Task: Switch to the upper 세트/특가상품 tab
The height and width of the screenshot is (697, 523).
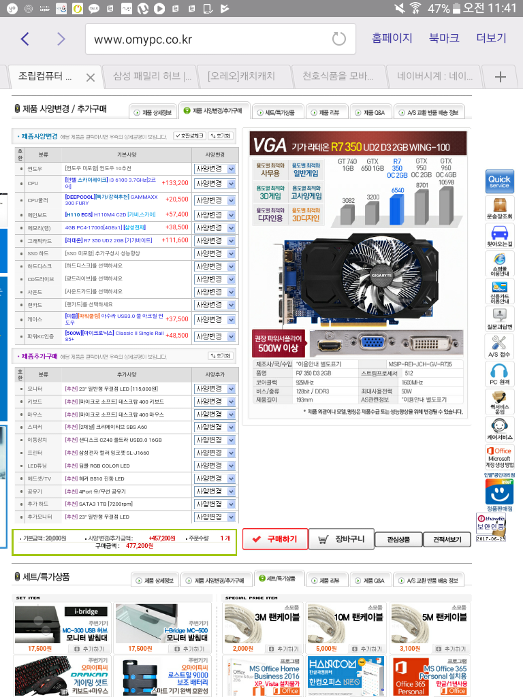Action: (x=277, y=112)
